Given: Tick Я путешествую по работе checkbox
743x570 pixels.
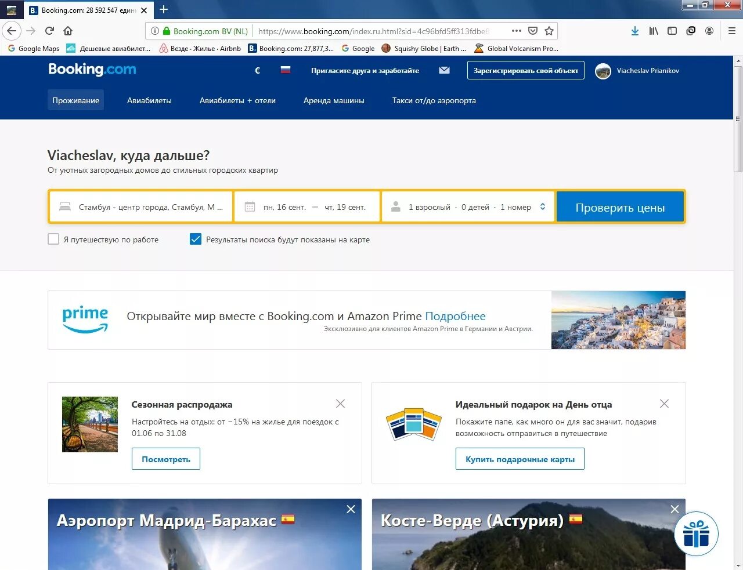Looking at the screenshot, I should click(53, 239).
